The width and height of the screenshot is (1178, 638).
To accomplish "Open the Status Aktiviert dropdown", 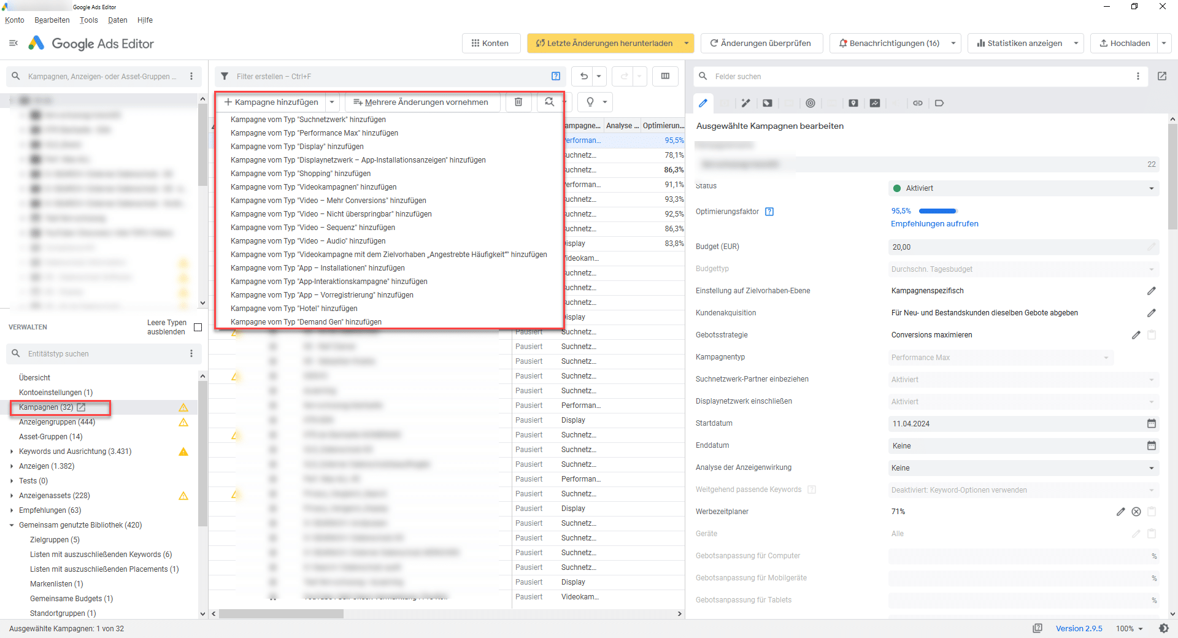I will 1023,188.
